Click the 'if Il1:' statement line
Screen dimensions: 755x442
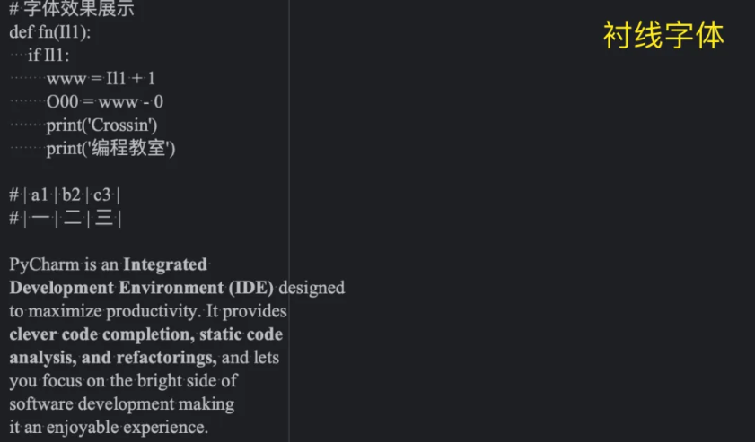click(48, 56)
